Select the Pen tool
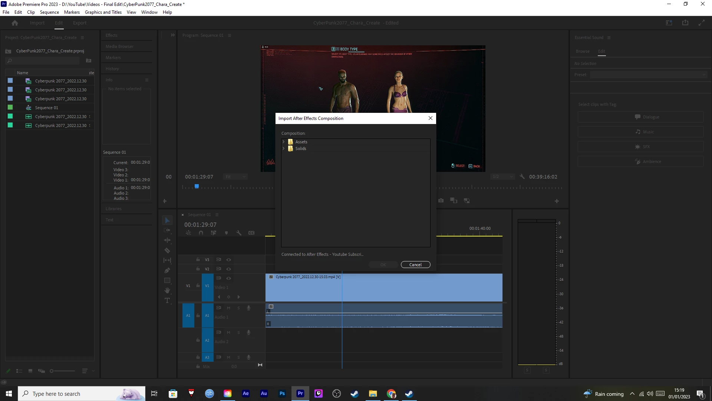Viewport: 712px width, 401px height. (167, 270)
